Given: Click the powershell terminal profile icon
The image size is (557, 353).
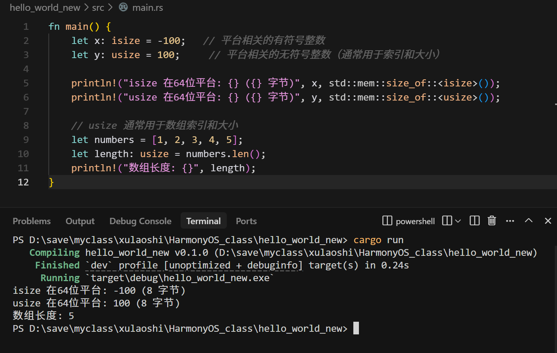Looking at the screenshot, I should 387,221.
